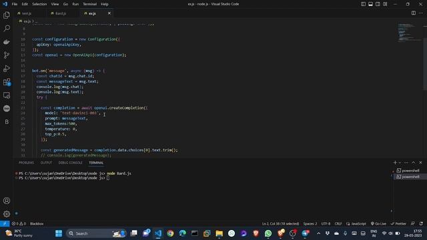Switch to the Output panel tab
This screenshot has width=427, height=240.
point(46,163)
